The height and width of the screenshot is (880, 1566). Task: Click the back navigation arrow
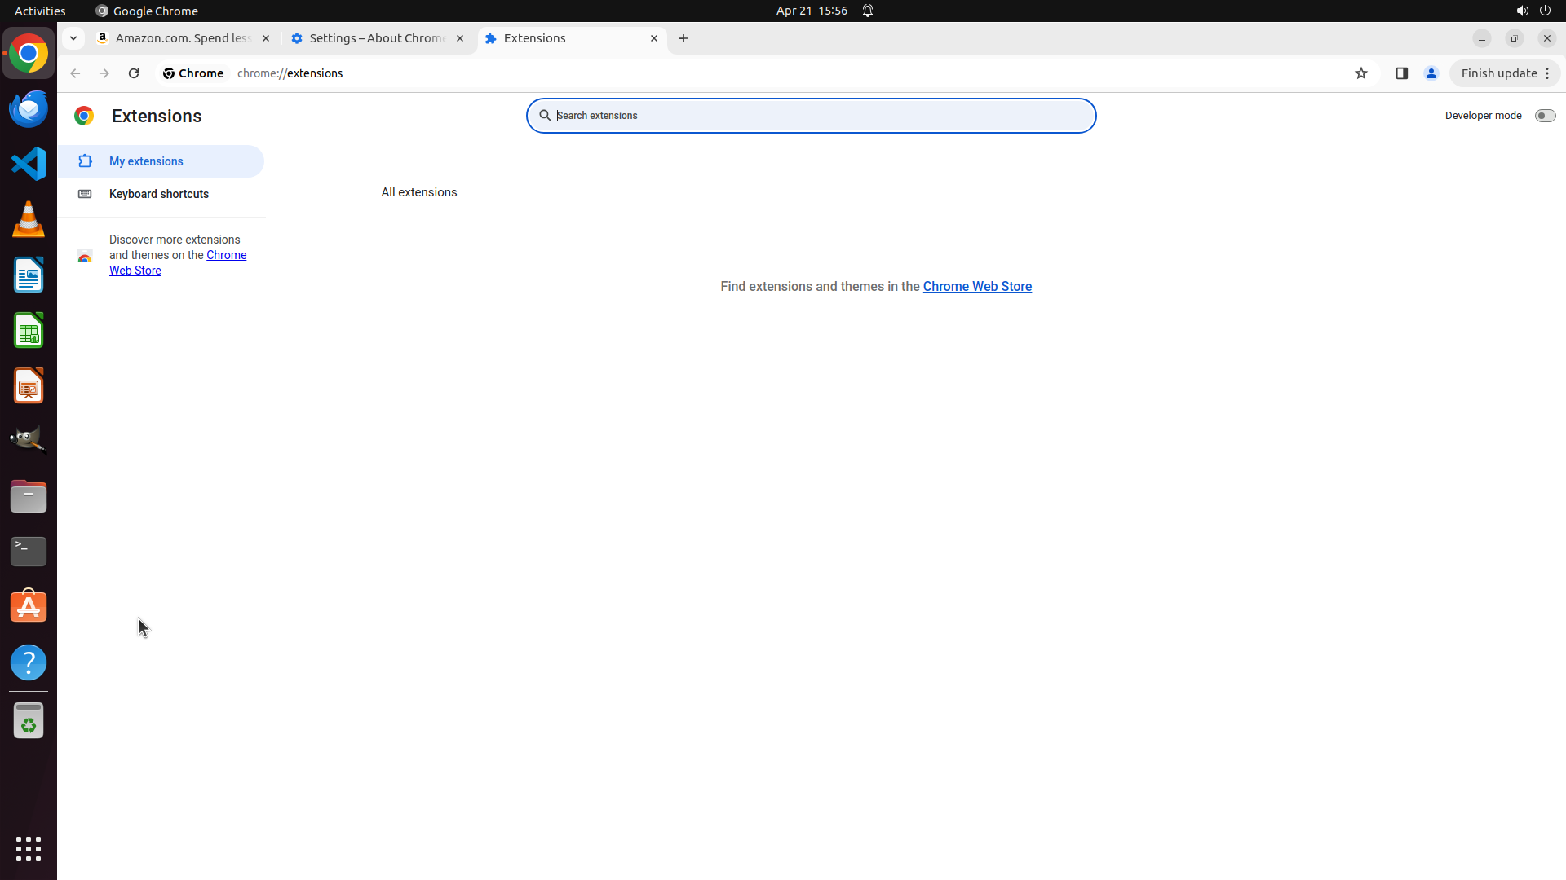tap(75, 73)
